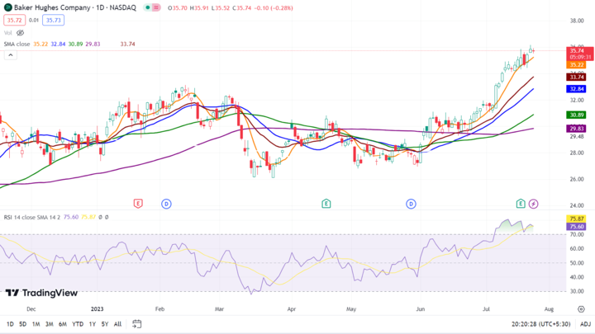595x334 pixels.
Task: Select the 6M time range
Action: pyautogui.click(x=63, y=324)
